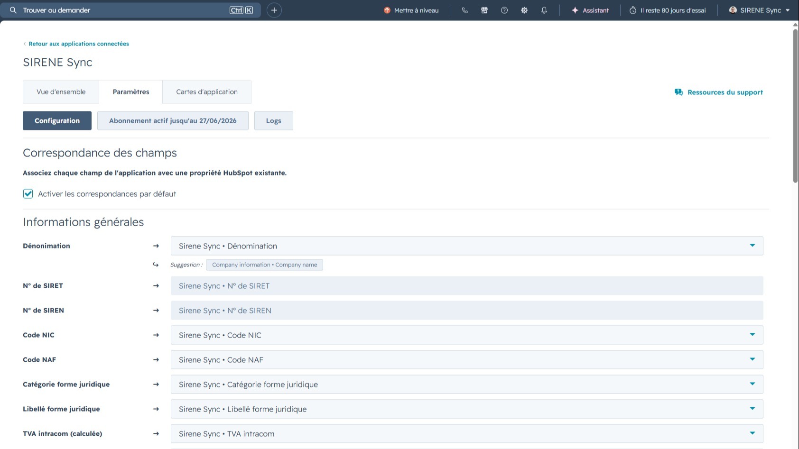This screenshot has width=799, height=449.
Task: Open the Logs sub-tab
Action: click(x=274, y=120)
